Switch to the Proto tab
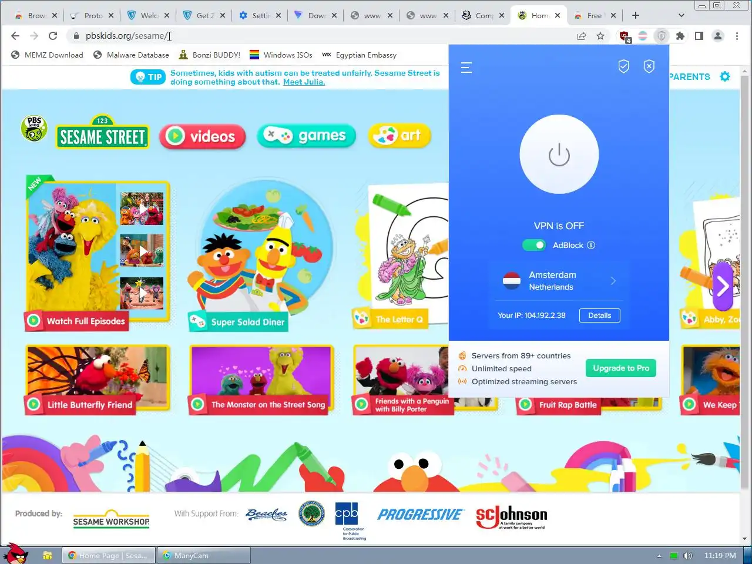This screenshot has width=752, height=564. coord(92,15)
